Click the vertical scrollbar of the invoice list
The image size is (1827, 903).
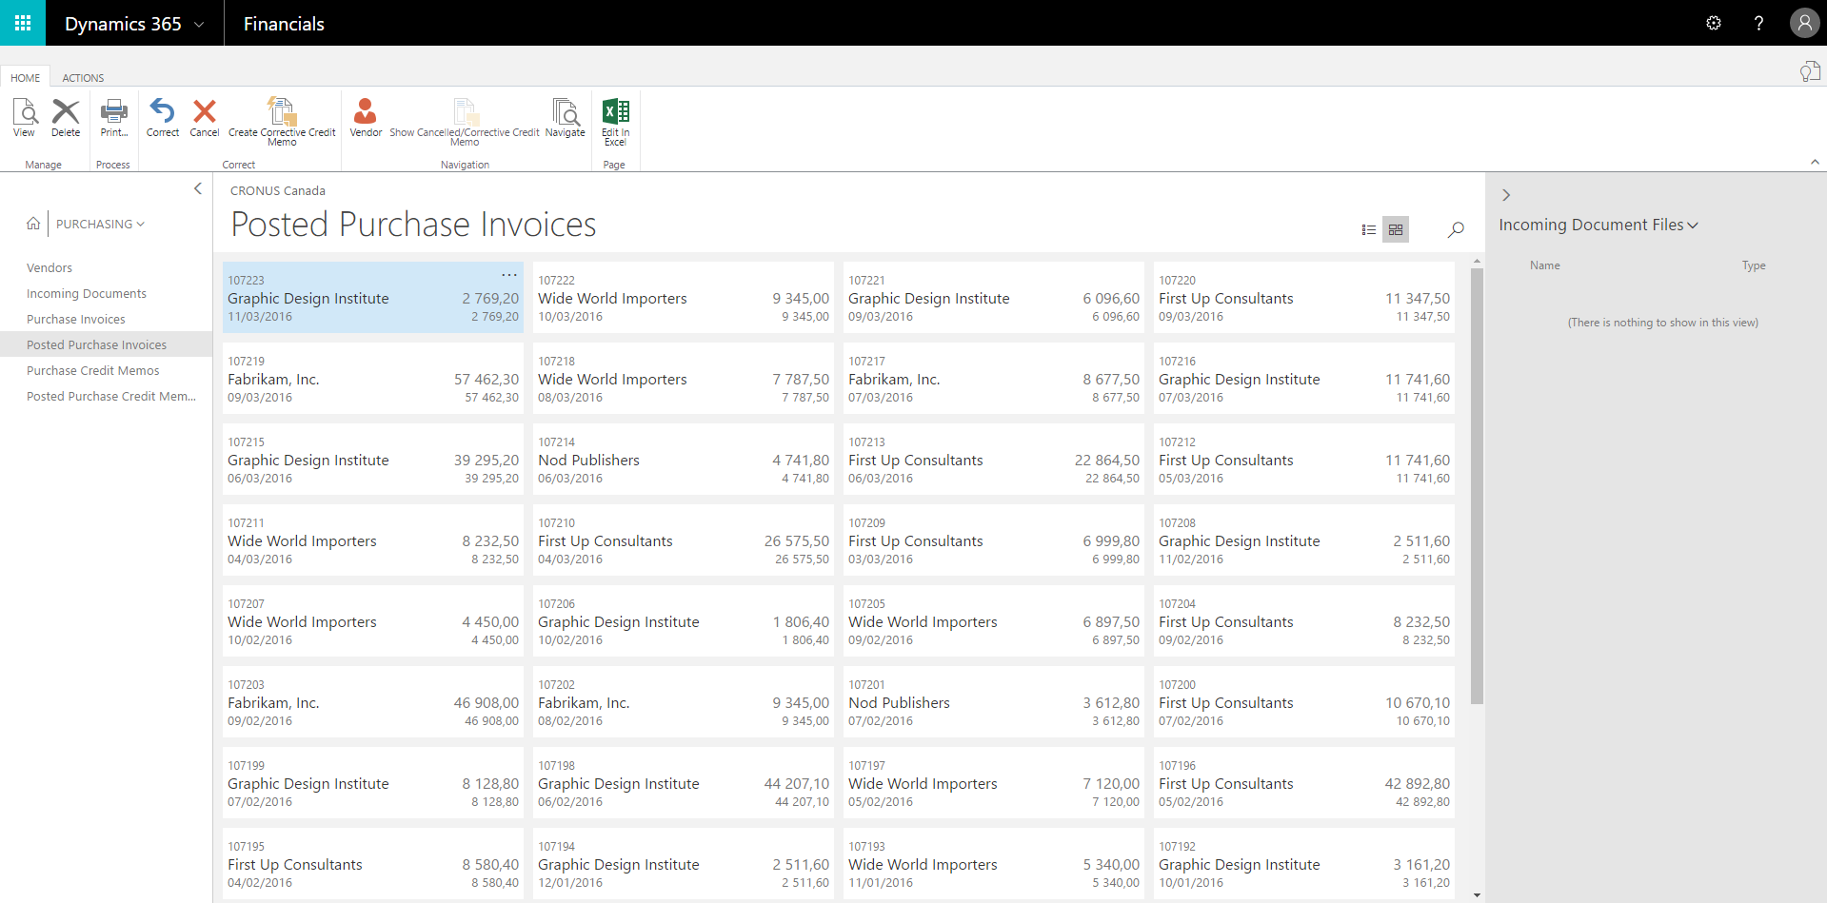[1477, 485]
